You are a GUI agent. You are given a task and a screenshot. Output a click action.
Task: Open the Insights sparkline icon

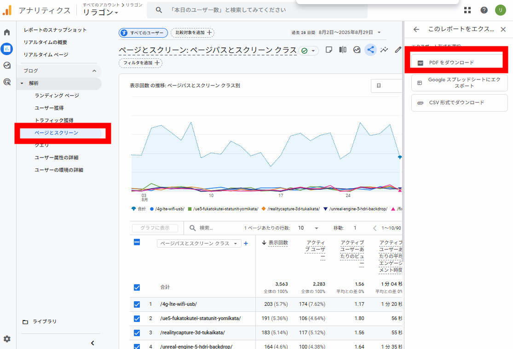[x=384, y=50]
